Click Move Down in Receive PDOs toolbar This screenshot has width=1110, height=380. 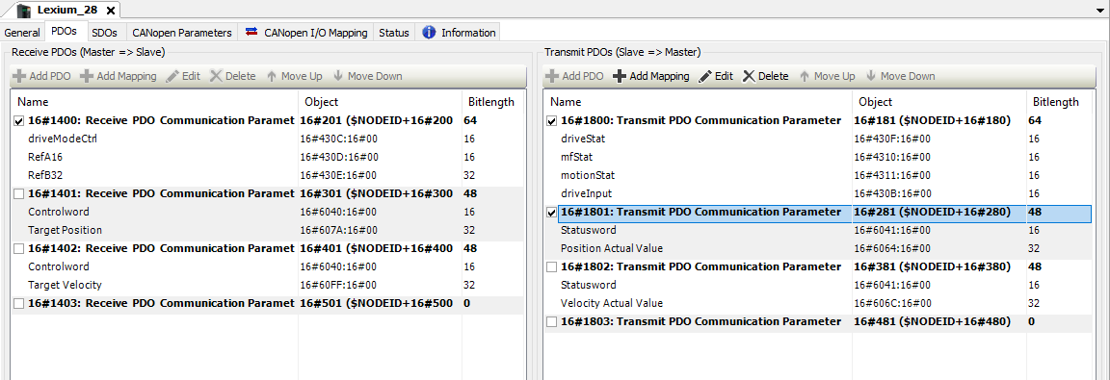(367, 76)
